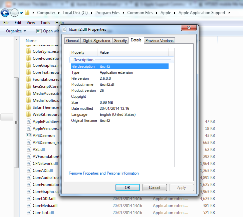Click the Product name row
Screen dimensions: 243x217
coord(119,84)
